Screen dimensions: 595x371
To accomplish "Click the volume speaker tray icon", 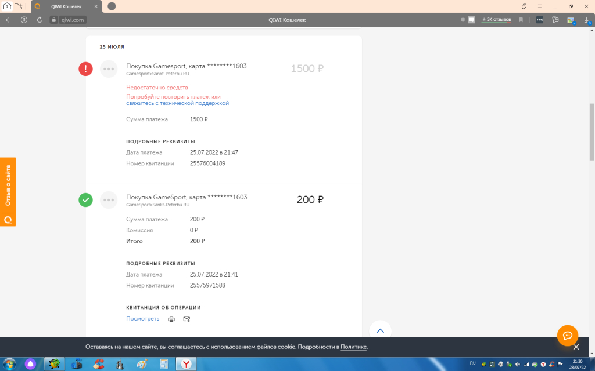I will (x=518, y=364).
